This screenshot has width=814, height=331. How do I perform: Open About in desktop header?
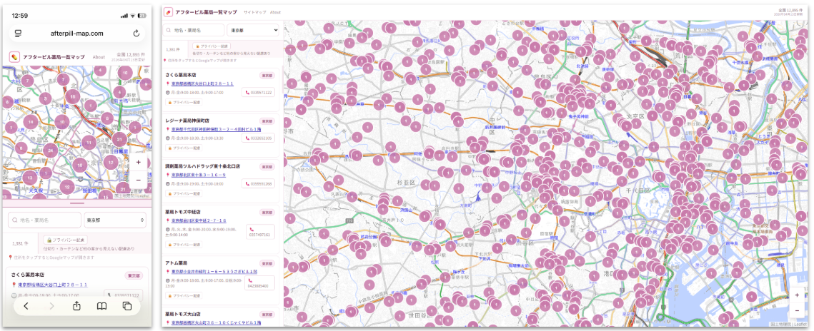pos(276,12)
